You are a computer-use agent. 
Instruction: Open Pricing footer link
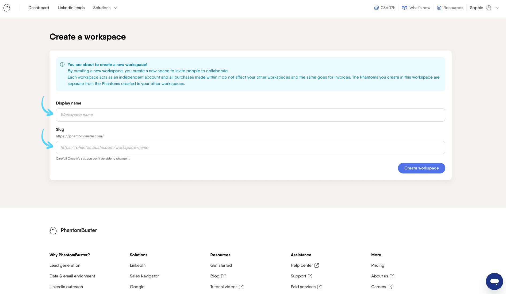378,265
